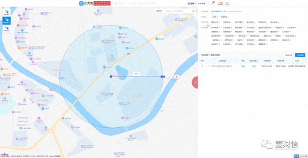Image resolution: width=308 pixels, height=158 pixels.
Task: Click the white button beside blue export
Action: [x=289, y=55]
